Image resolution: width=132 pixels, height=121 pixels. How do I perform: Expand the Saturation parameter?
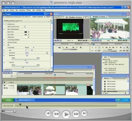pos(4,53)
